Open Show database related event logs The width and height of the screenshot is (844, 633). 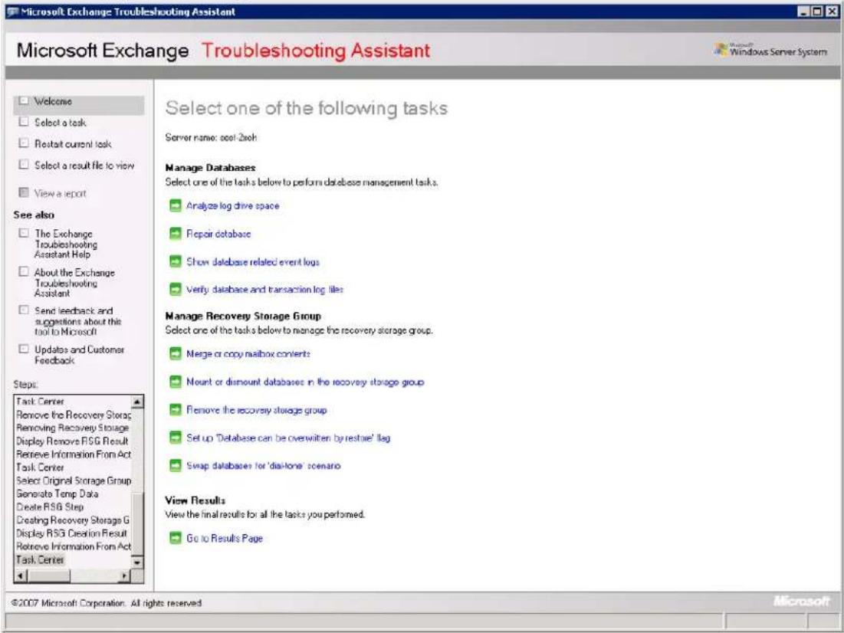click(253, 261)
